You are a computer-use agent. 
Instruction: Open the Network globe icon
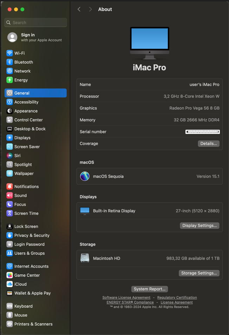pos(9,71)
